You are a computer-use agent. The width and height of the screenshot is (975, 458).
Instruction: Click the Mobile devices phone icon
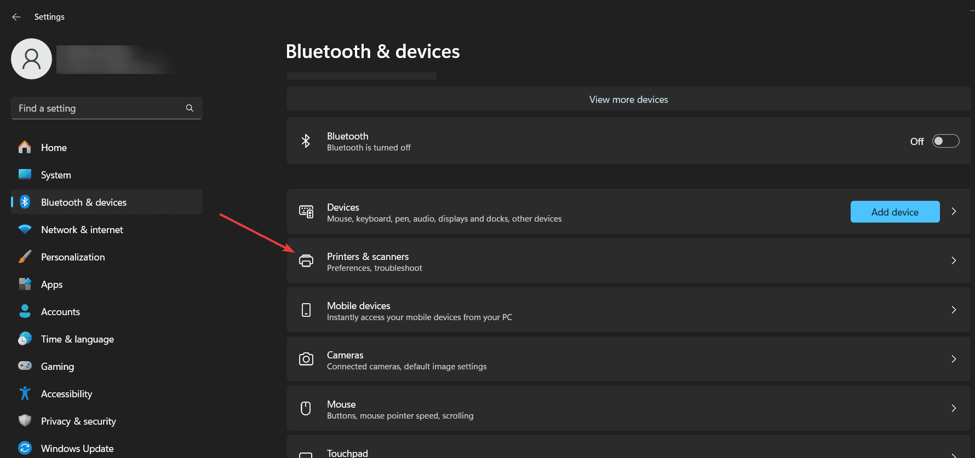pos(306,310)
